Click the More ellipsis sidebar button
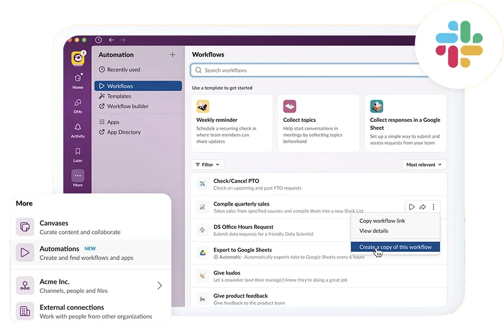Viewport: 504px width, 324px height. 78,176
